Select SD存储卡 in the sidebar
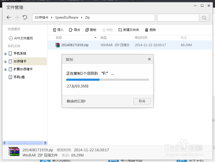Screen dimensions: 215x162 click(x=20, y=61)
